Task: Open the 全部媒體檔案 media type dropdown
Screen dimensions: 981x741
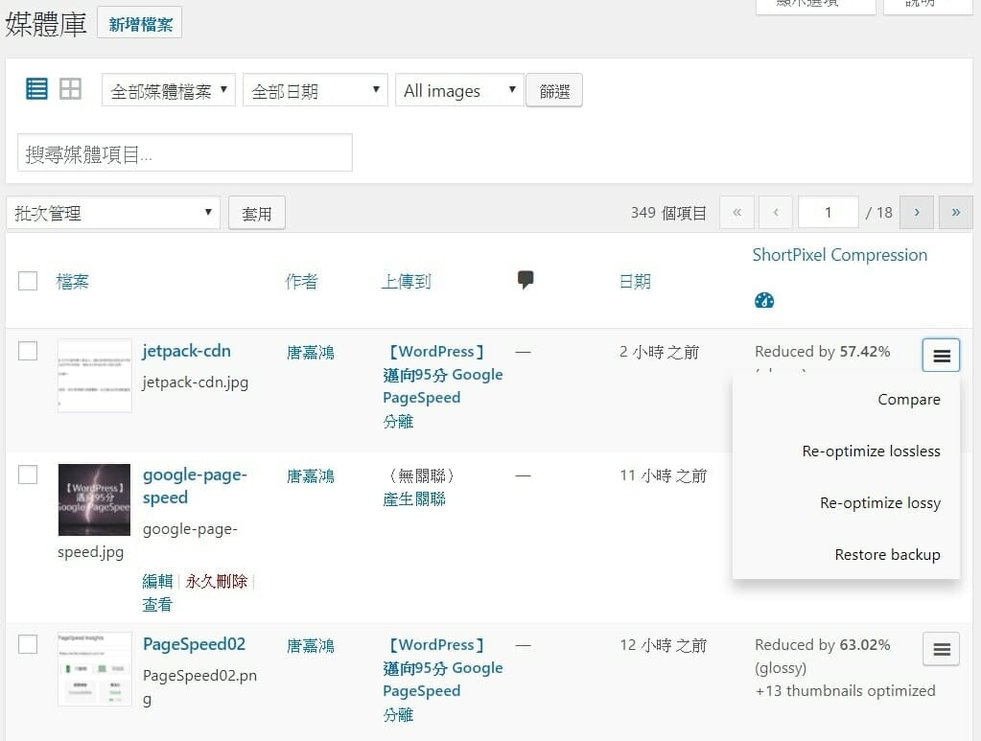Action: click(x=168, y=91)
